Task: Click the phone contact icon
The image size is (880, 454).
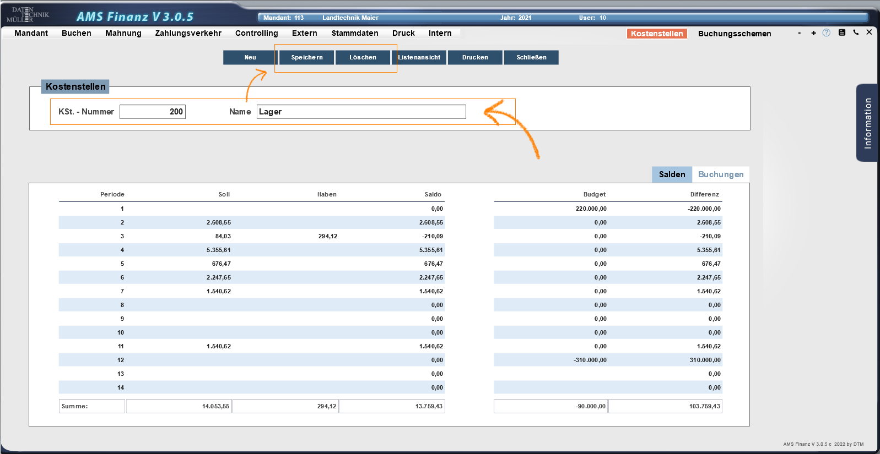Action: click(856, 32)
